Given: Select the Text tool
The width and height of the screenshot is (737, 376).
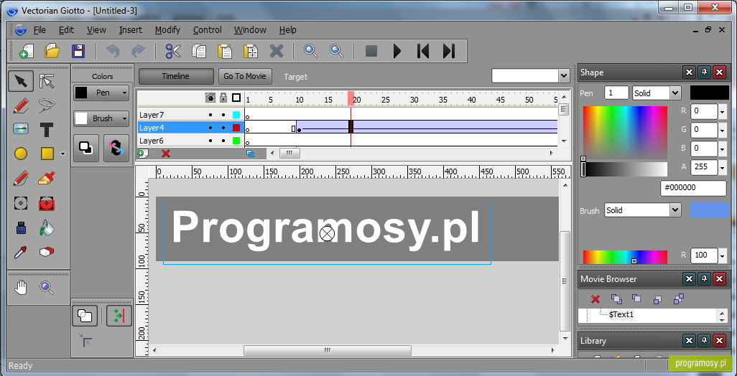Looking at the screenshot, I should click(47, 130).
